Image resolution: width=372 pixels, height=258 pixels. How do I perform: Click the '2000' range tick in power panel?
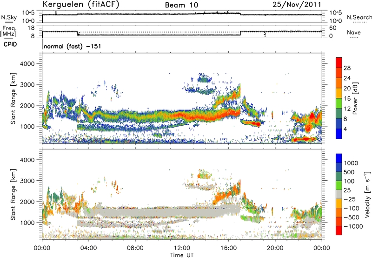27,105
